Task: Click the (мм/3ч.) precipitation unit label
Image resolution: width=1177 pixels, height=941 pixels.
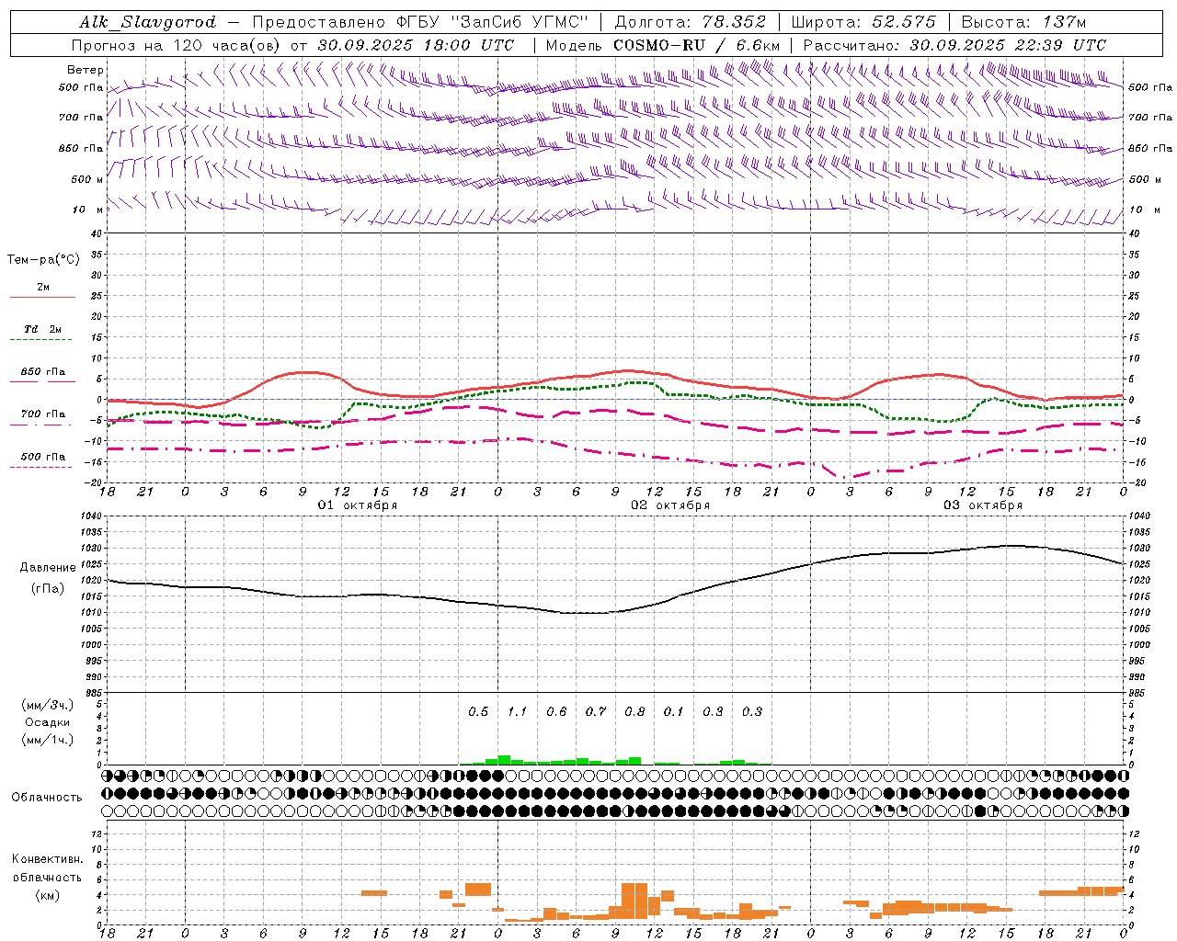Action: 48,706
